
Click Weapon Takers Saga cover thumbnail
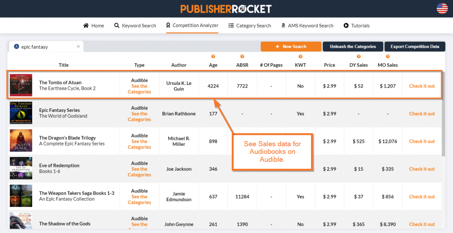(x=21, y=196)
